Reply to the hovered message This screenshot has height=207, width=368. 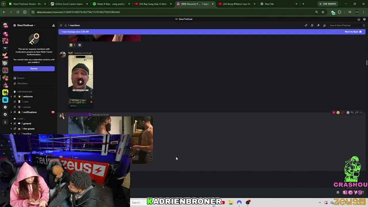352,113
